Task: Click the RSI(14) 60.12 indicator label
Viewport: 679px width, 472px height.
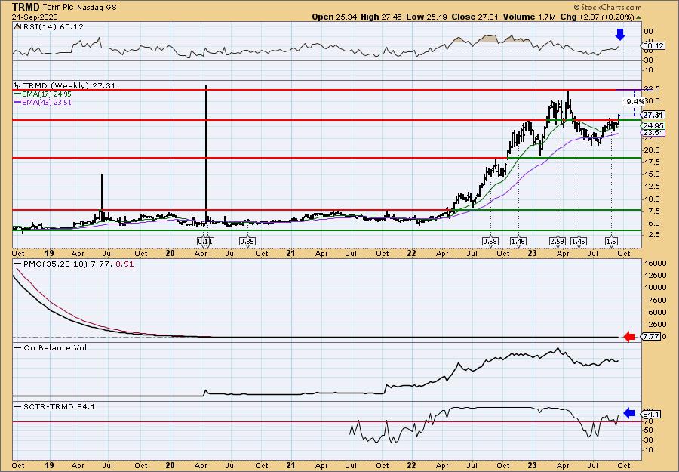Action: (53, 27)
